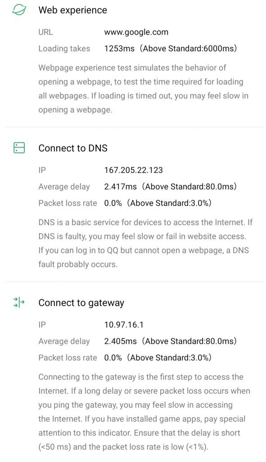Tap the Web experience planet icon
Image resolution: width=266 pixels, height=462 pixels.
tap(19, 10)
